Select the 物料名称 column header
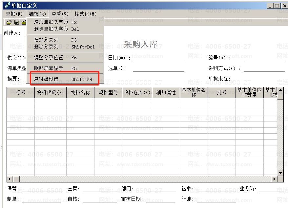This screenshot has height=208, width=288. coord(80,92)
